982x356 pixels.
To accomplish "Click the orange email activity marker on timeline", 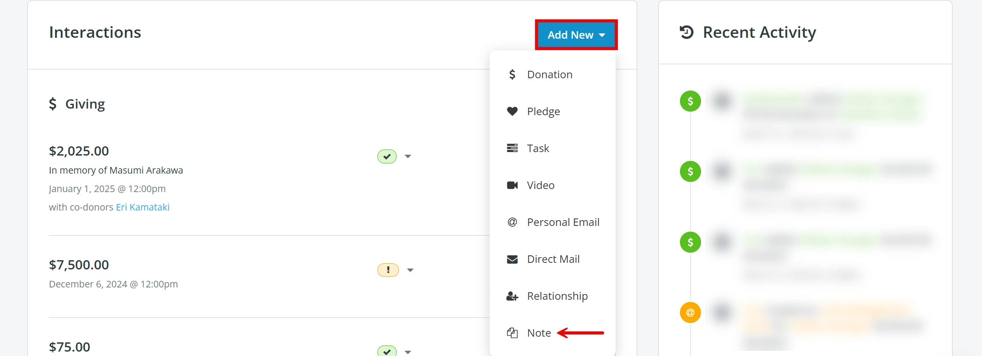I will coord(690,312).
